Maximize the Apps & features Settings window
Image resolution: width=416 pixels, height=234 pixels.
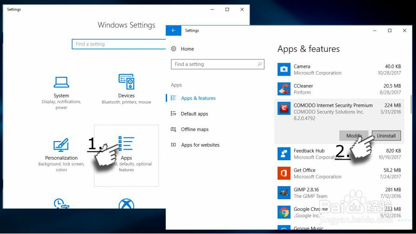tap(389, 31)
